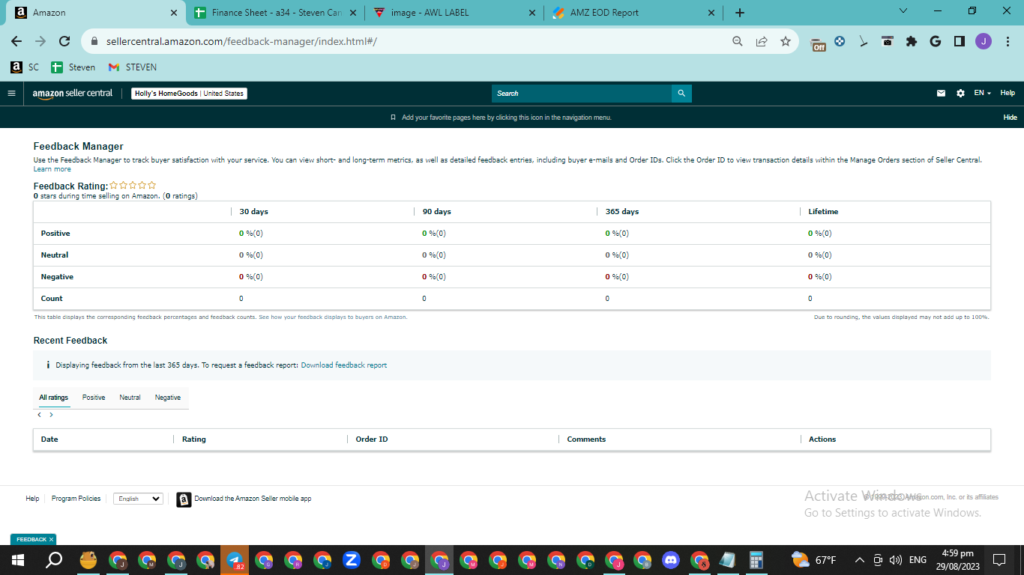Switch to the AMZ EOD Report tab

click(633, 13)
